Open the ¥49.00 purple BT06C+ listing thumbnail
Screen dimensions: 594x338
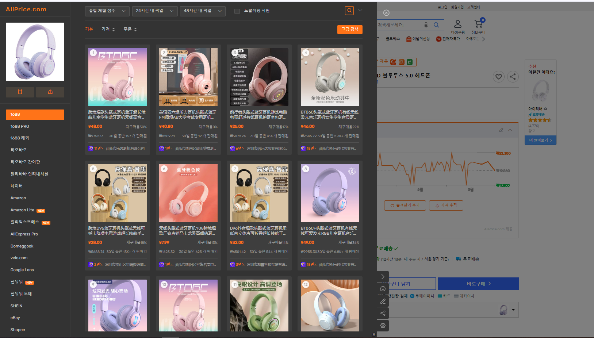click(x=330, y=193)
